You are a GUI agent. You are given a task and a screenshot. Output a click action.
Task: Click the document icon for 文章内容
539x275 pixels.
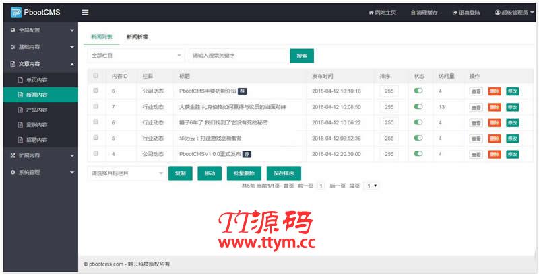click(x=13, y=64)
